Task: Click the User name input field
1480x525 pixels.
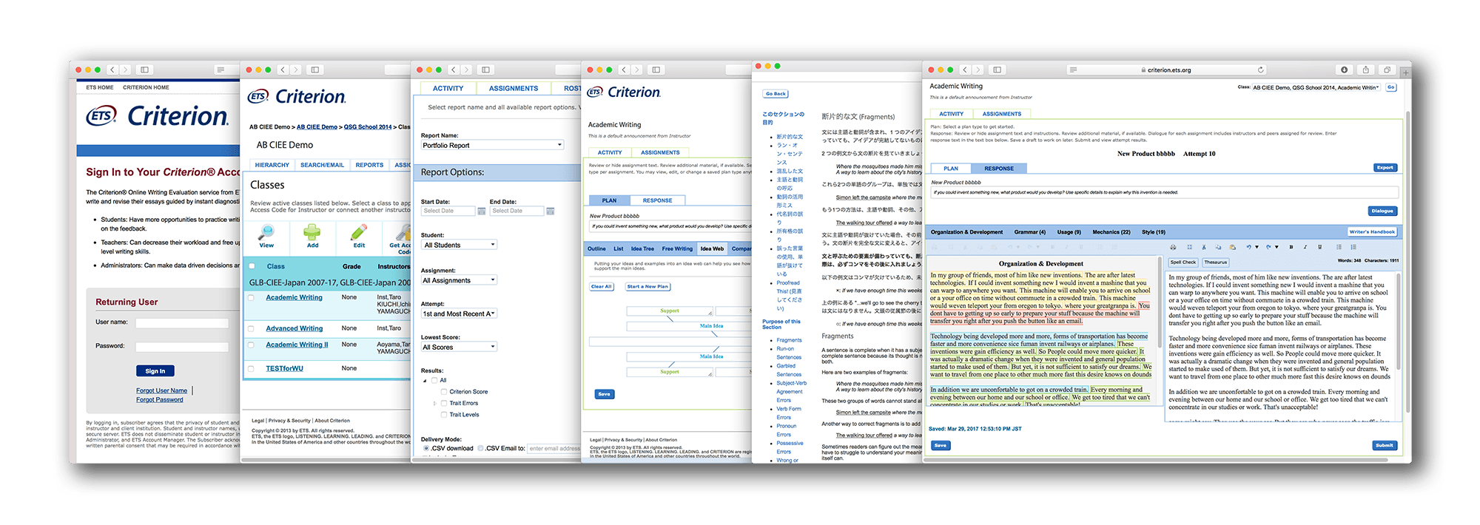Action: 182,322
